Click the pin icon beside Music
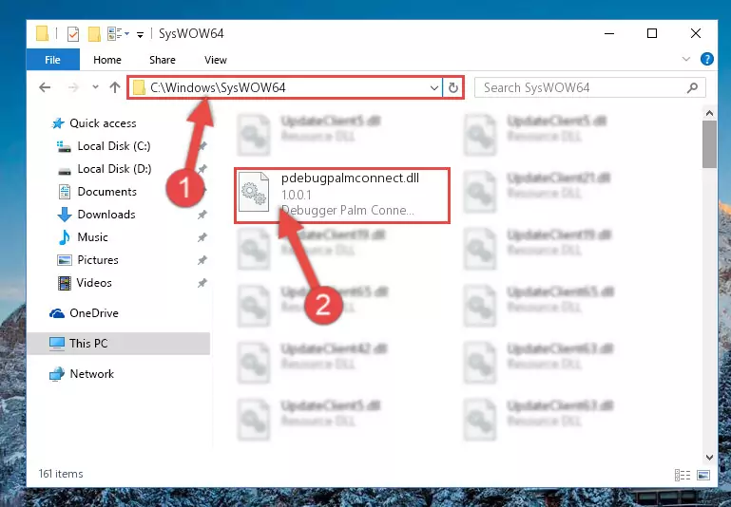This screenshot has height=507, width=731. (202, 237)
